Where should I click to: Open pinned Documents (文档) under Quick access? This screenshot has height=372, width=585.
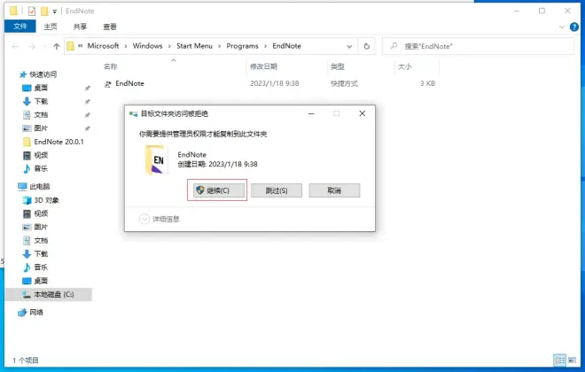(40, 115)
